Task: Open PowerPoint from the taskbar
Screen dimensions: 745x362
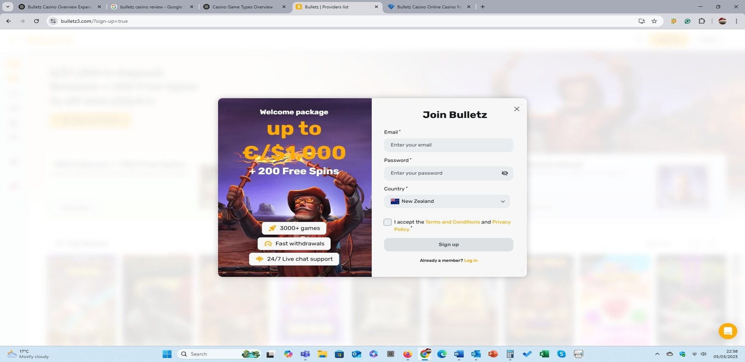Action: point(493,354)
